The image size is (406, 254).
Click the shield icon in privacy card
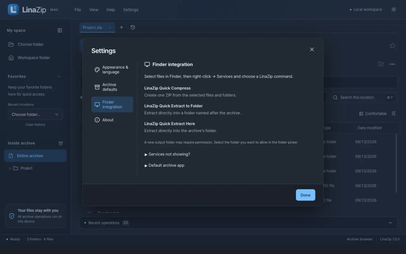click(12, 216)
